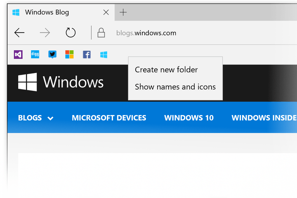Refresh the page with the reload icon
Image resolution: width=297 pixels, height=198 pixels.
click(71, 33)
